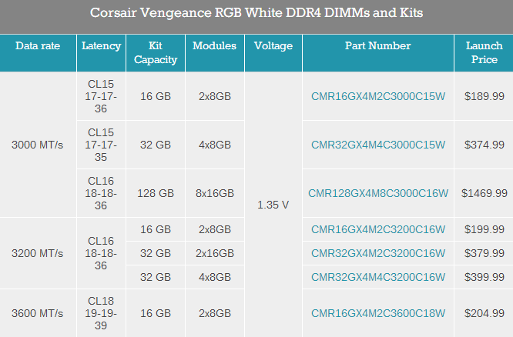Screen dimensions: 513x337
Task: Click the Corsair Vengeance RGB White table title
Action: click(256, 14)
